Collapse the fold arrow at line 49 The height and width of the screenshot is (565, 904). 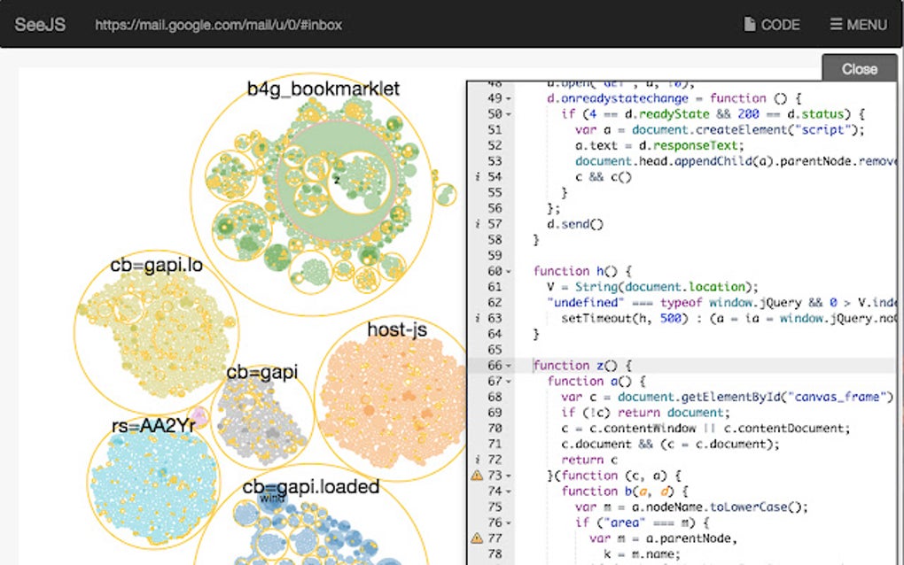click(509, 99)
